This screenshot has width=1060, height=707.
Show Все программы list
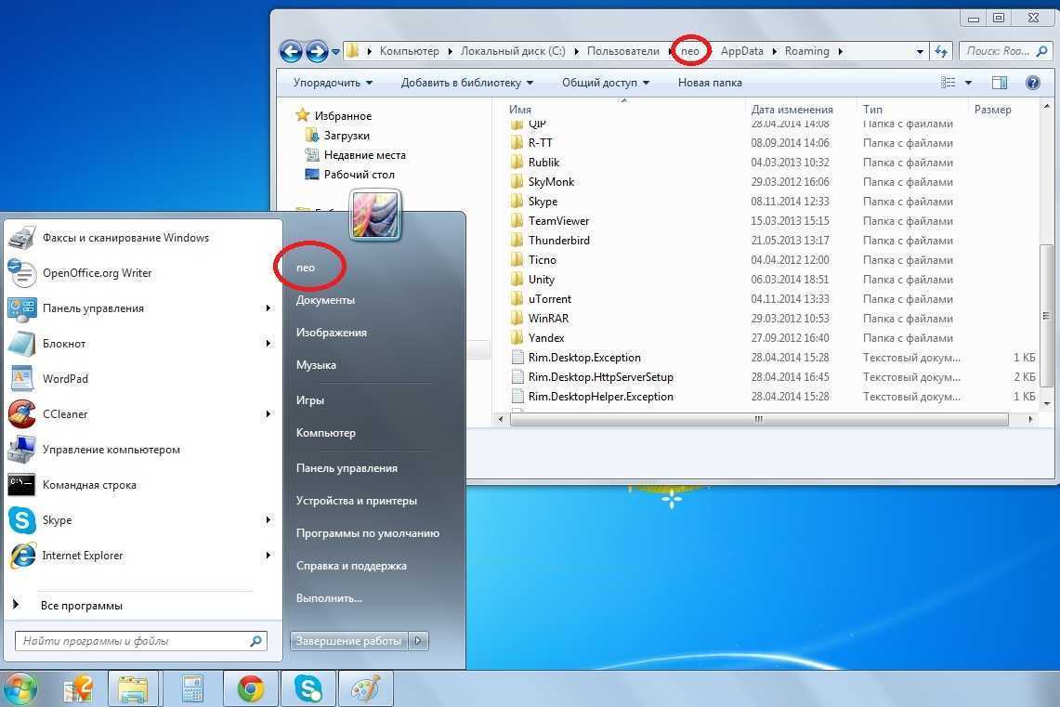(81, 606)
